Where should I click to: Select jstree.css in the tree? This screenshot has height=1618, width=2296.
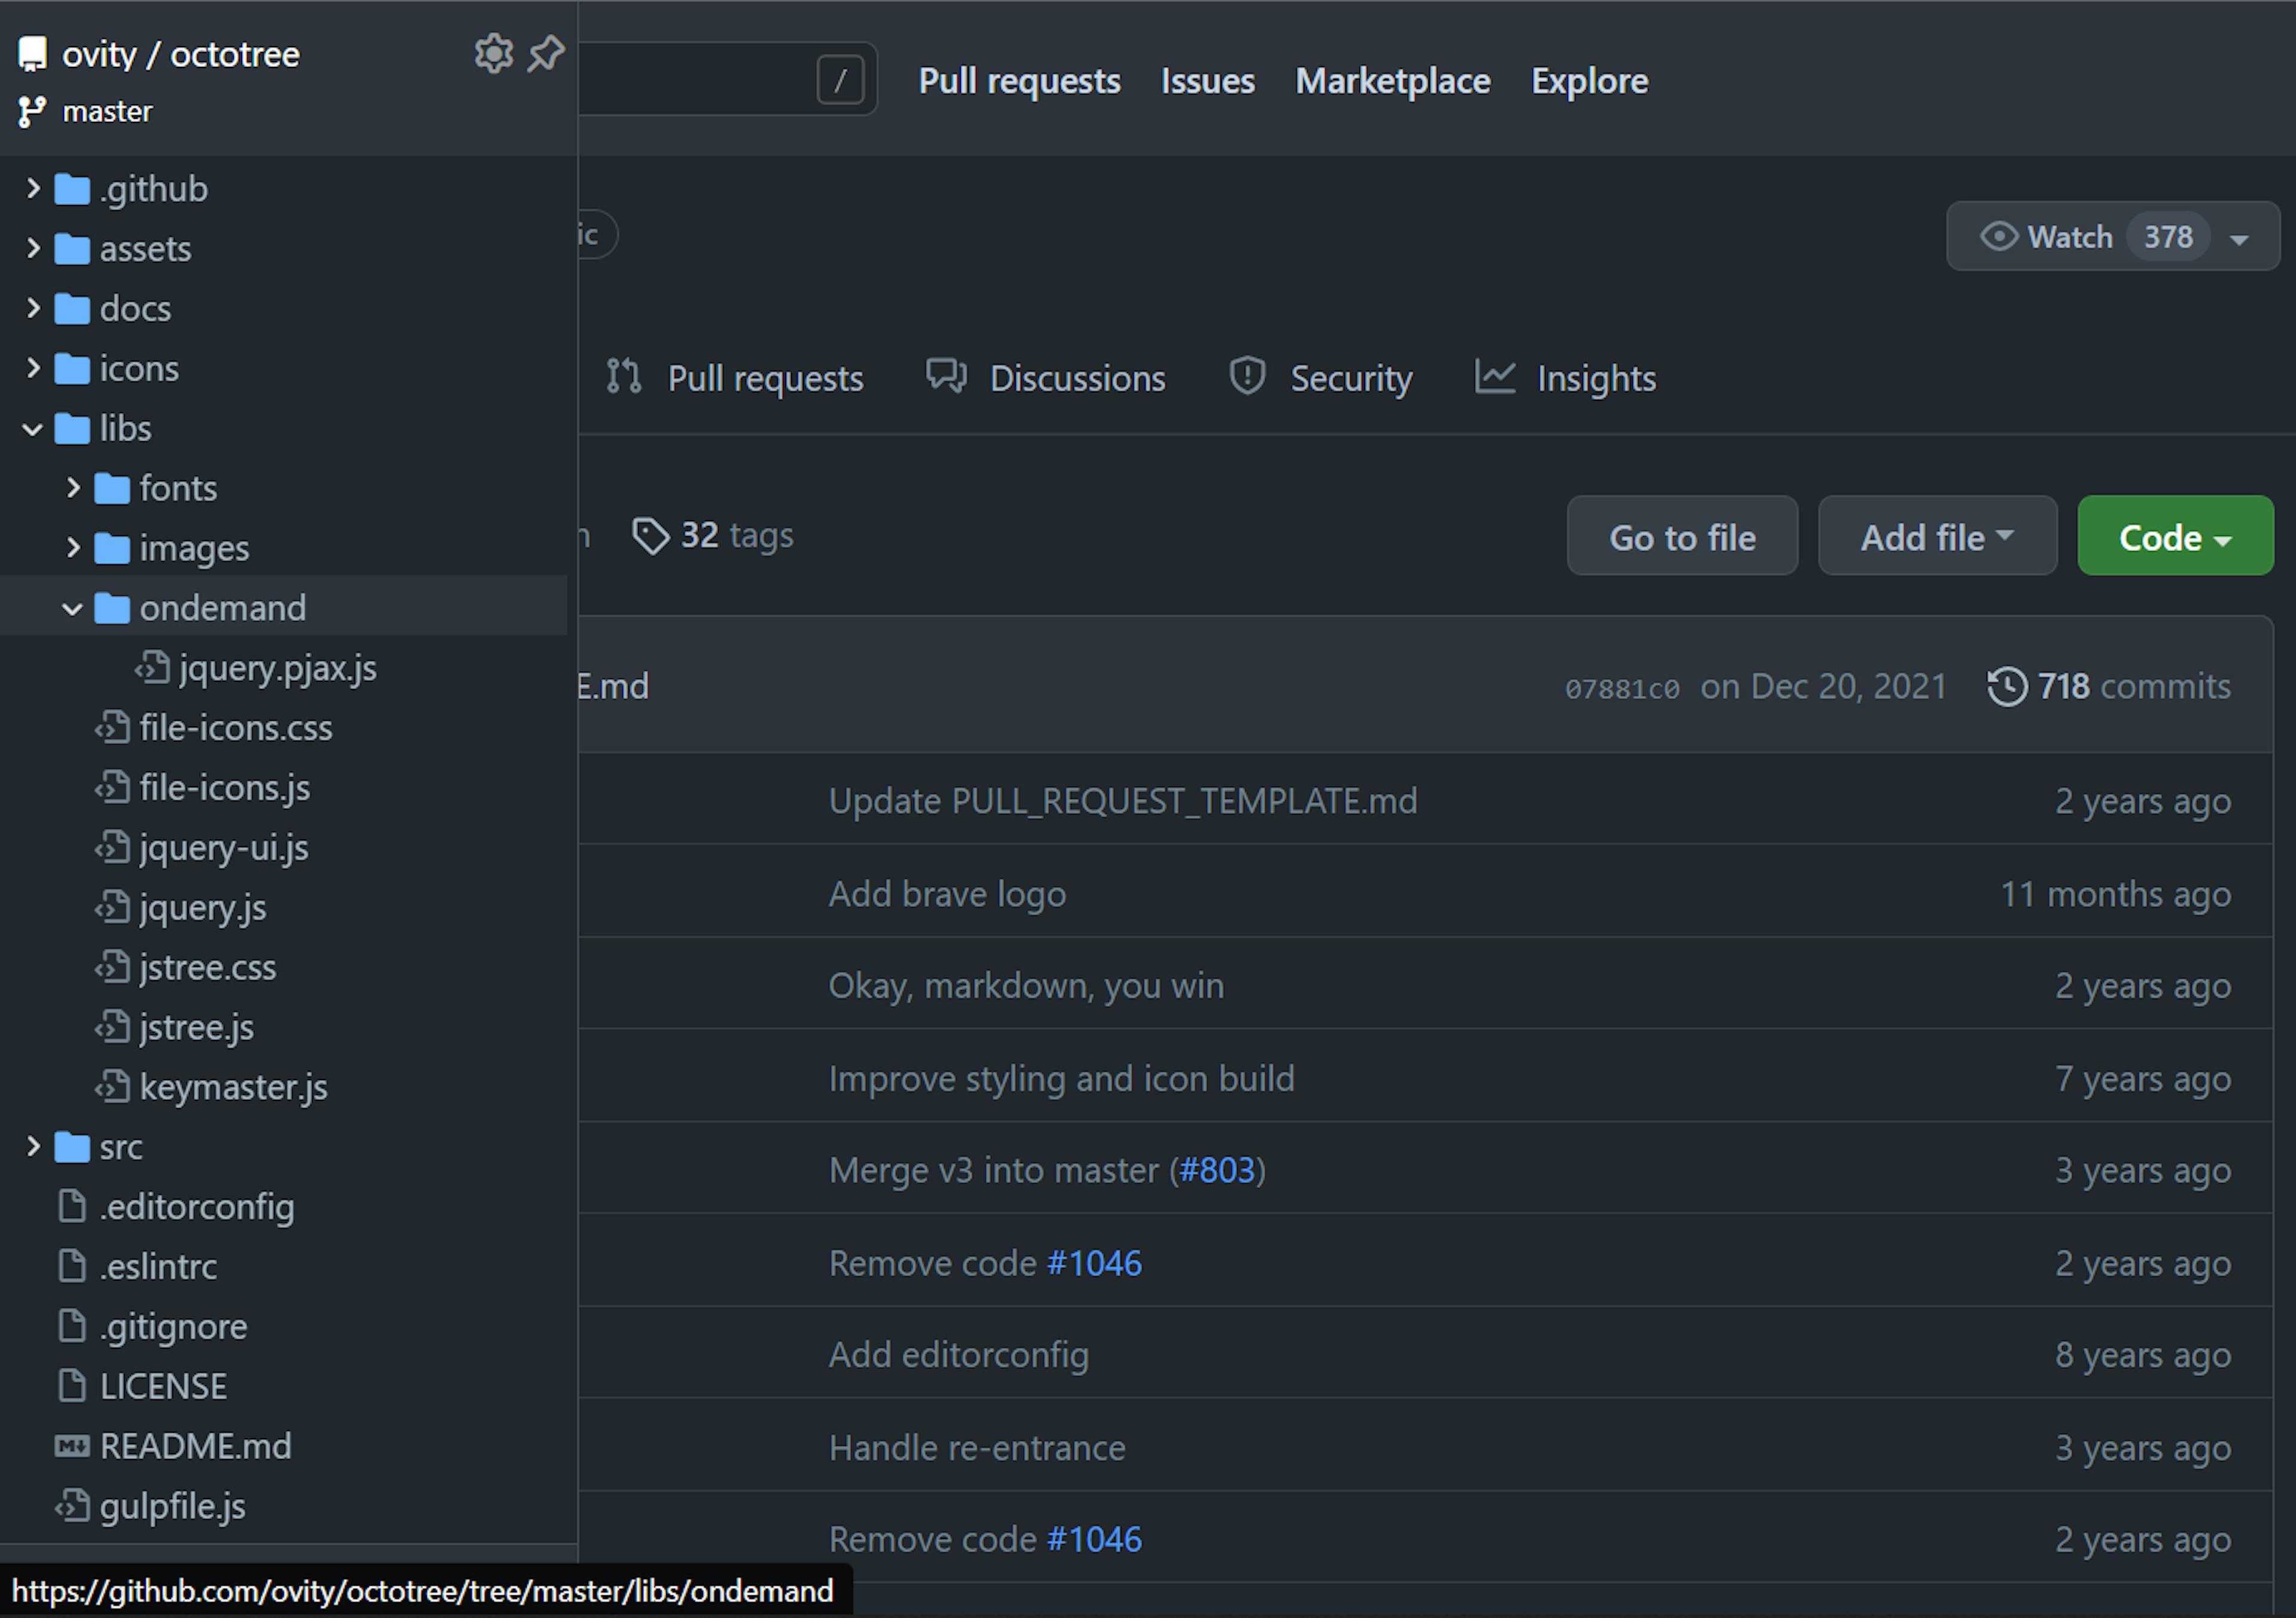click(x=208, y=968)
